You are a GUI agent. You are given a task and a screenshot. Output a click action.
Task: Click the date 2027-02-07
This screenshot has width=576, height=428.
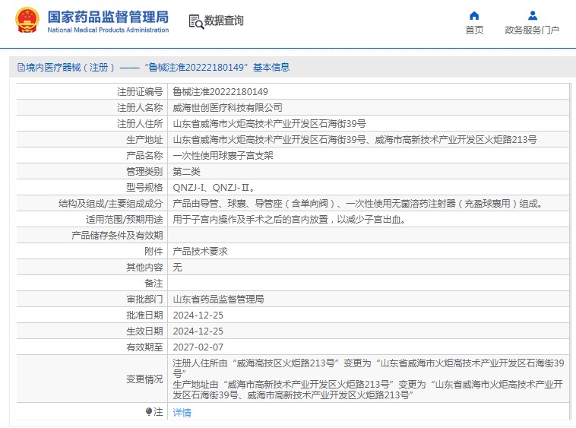(x=198, y=347)
